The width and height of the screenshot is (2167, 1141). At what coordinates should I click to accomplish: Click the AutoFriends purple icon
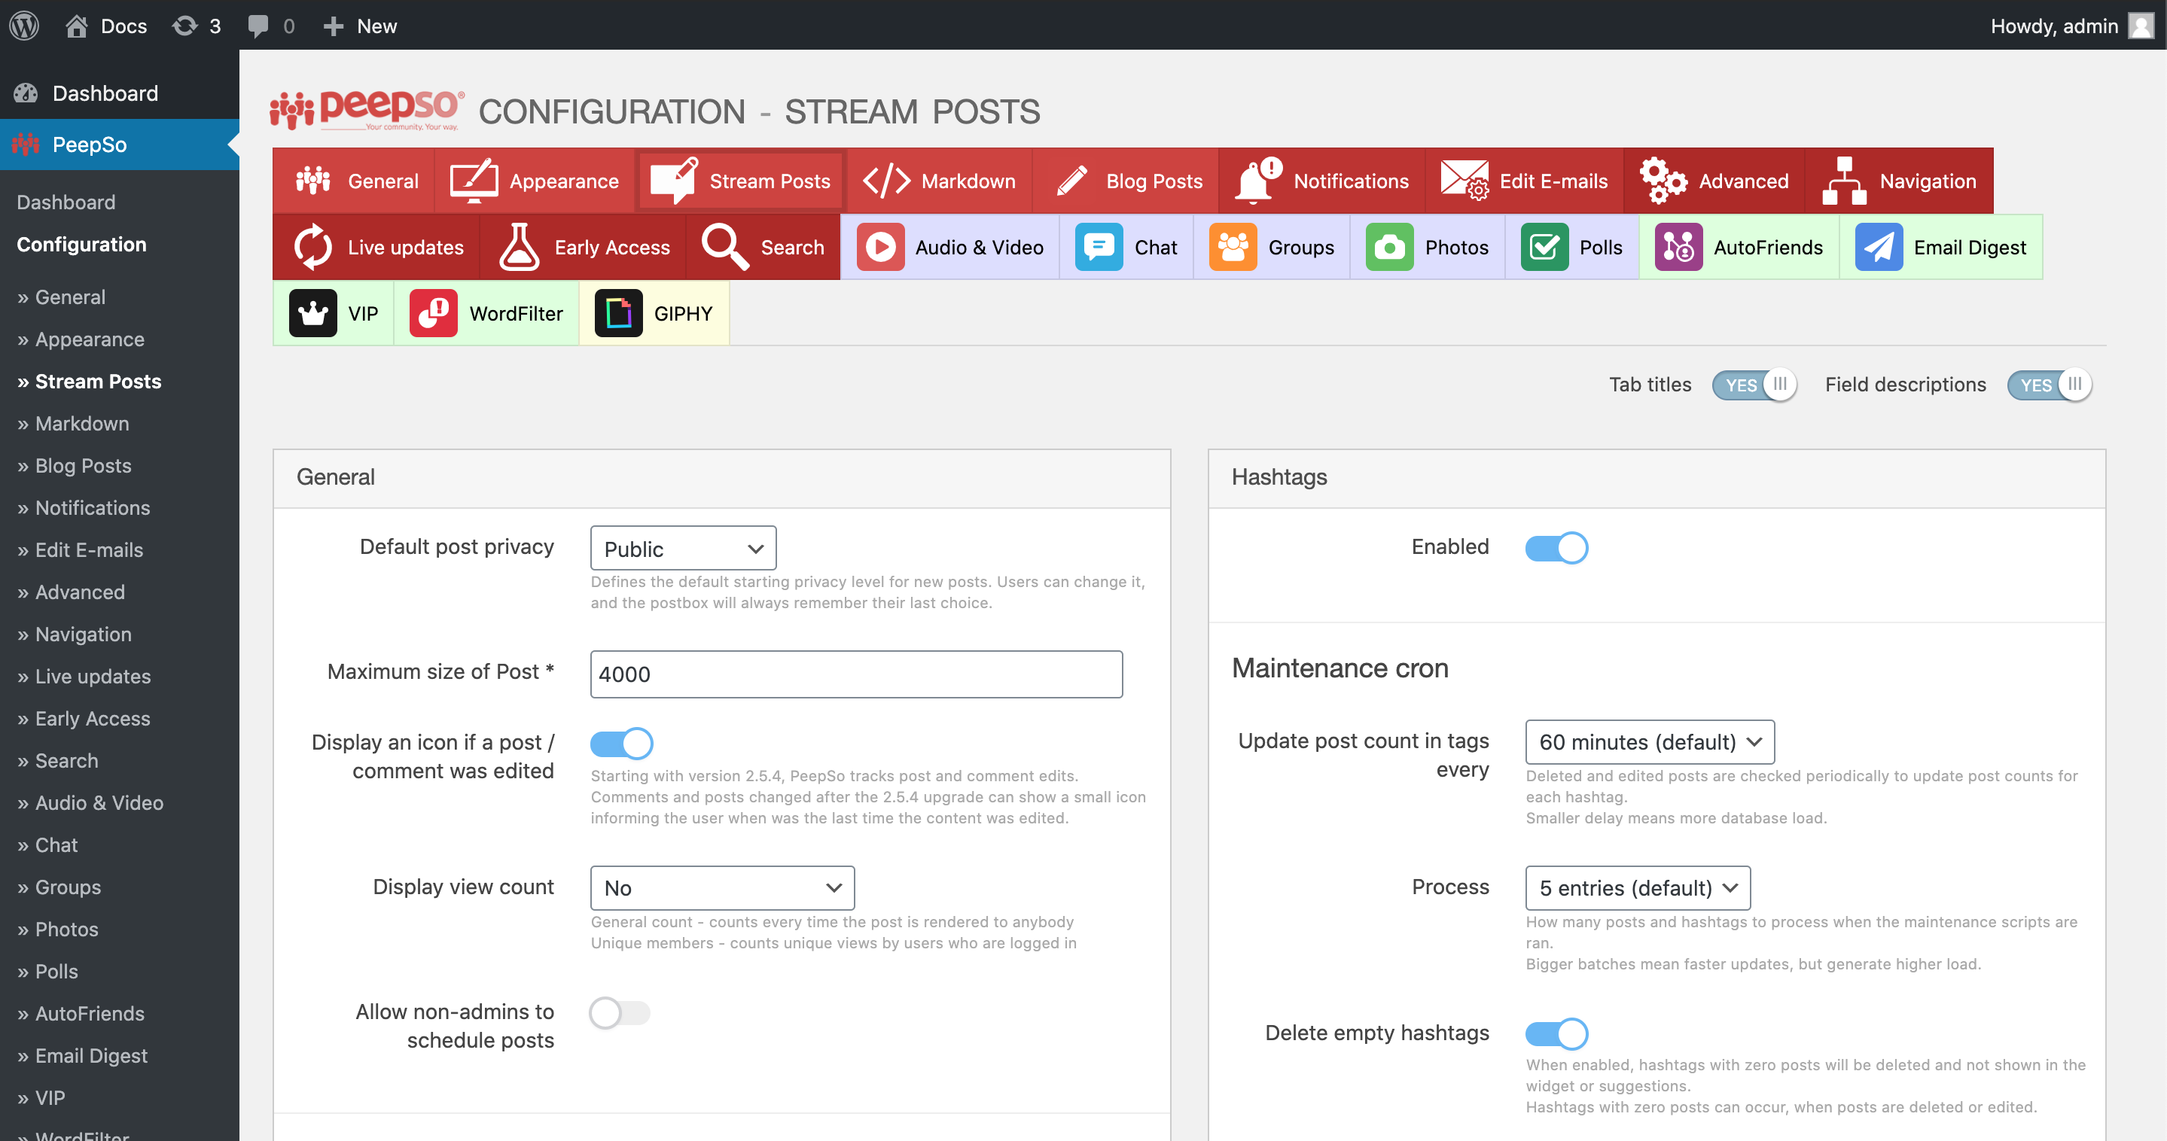(x=1678, y=246)
